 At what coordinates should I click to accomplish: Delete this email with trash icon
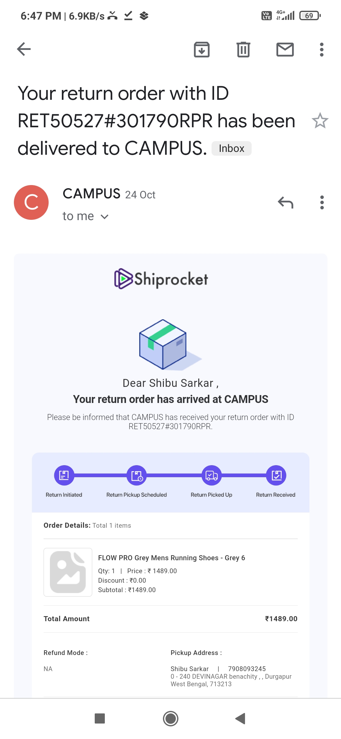(243, 50)
